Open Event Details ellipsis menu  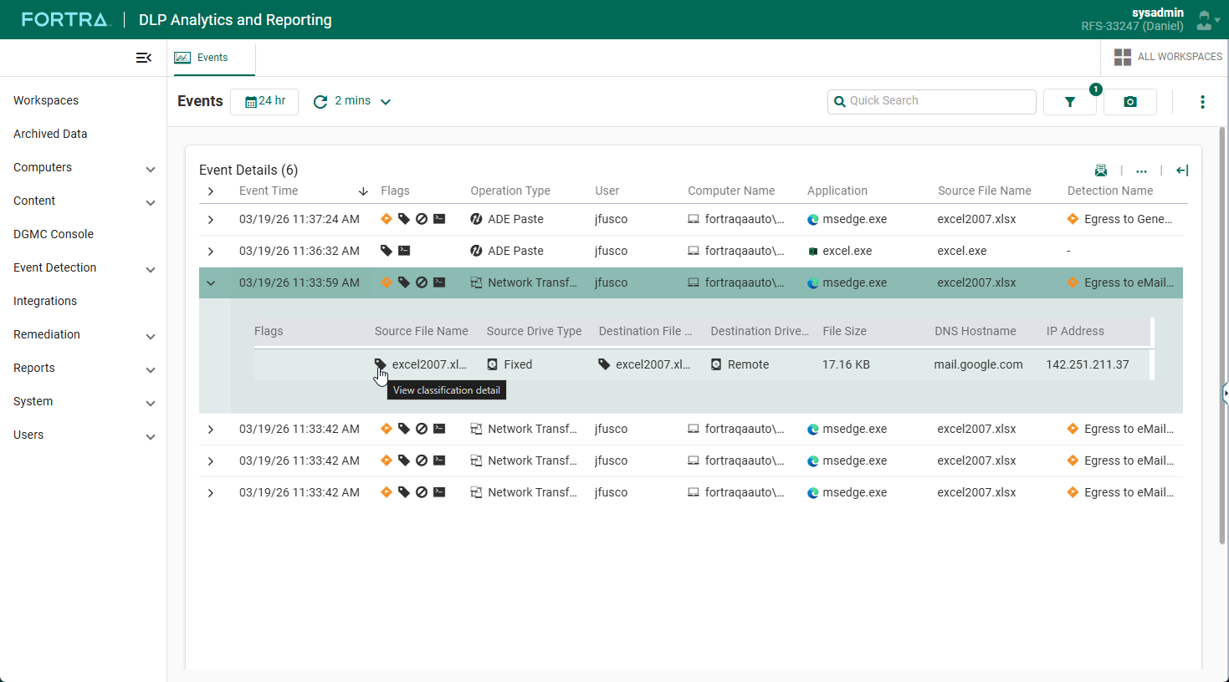pyautogui.click(x=1141, y=170)
